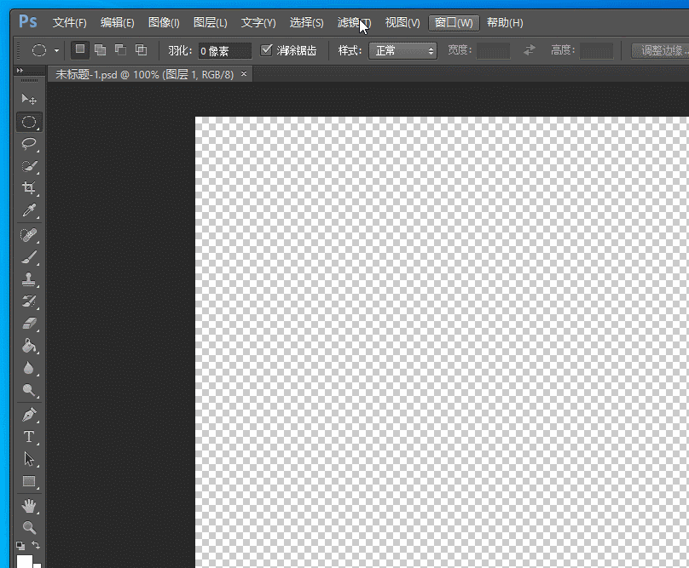Select the Zoom tool in toolbox
This screenshot has height=568, width=689.
(29, 527)
